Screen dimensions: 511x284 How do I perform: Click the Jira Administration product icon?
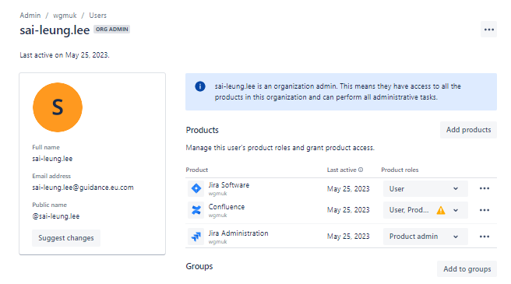pyautogui.click(x=196, y=237)
